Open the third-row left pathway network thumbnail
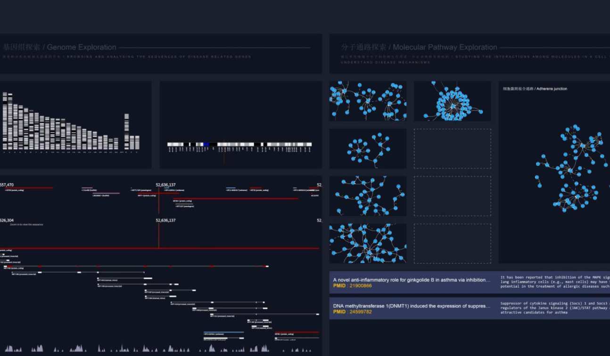 coord(368,196)
